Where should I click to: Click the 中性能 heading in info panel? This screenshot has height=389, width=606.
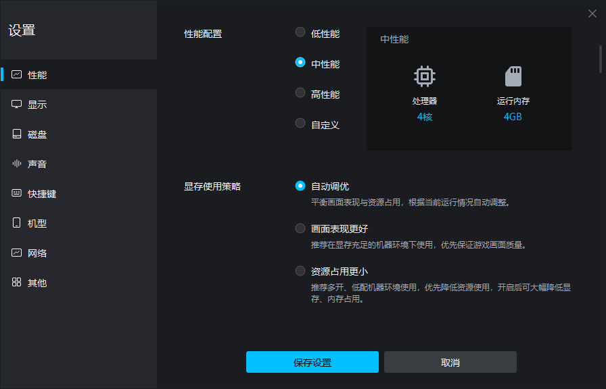[394, 39]
